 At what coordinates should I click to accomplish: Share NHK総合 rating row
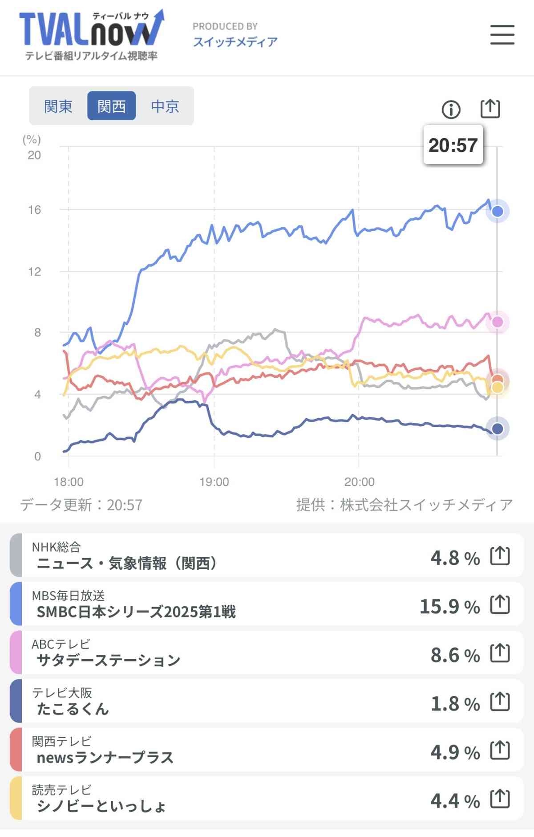[x=500, y=556]
